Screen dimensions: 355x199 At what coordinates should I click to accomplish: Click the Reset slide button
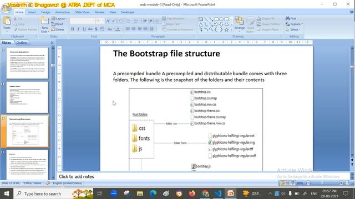point(57,24)
